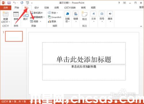Viewport: 144px width, 104px height.
Task: Insert a SmartArt graphic
Action: point(54,17)
